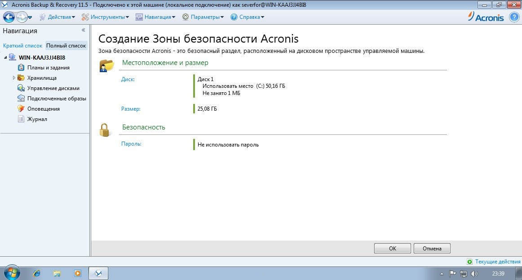Click the Навигация toolbar menu icon

click(139, 17)
